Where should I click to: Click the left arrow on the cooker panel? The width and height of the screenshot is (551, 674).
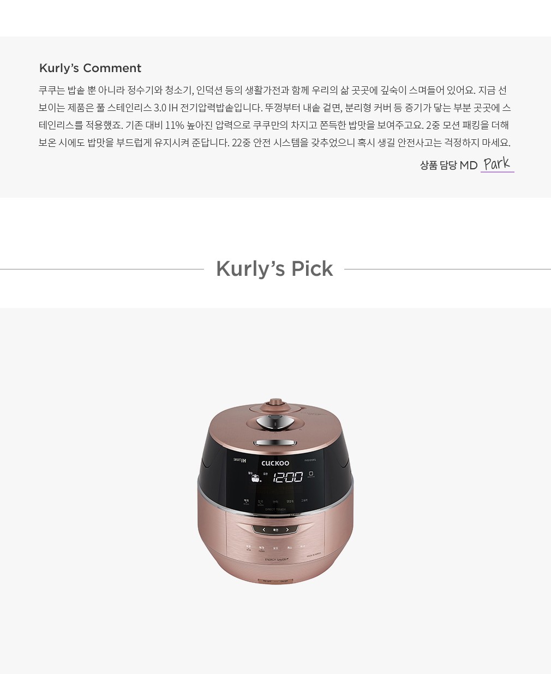click(x=264, y=530)
